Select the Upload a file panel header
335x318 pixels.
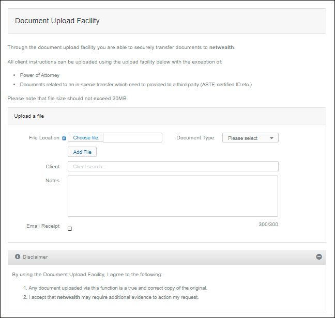29,116
